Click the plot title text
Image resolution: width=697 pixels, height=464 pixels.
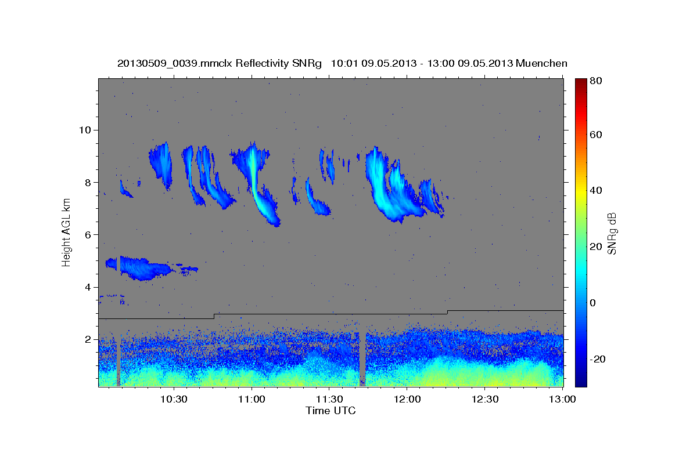pyautogui.click(x=342, y=63)
